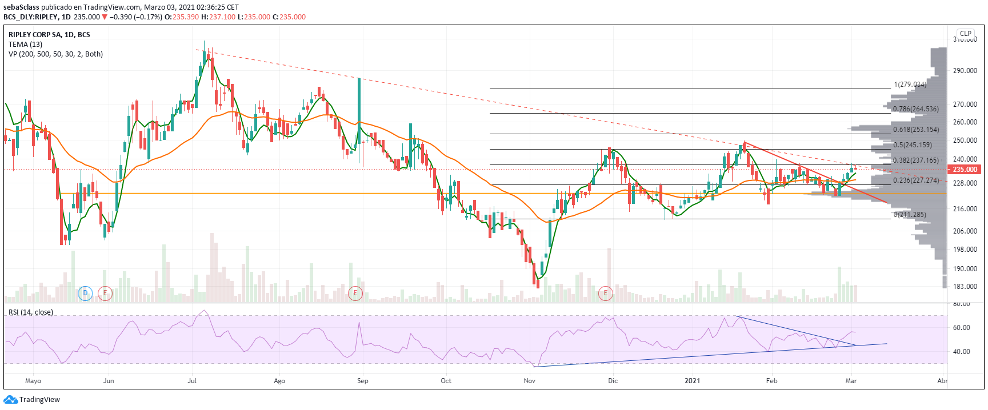Click the sebaSclass author name

pyautogui.click(x=21, y=7)
